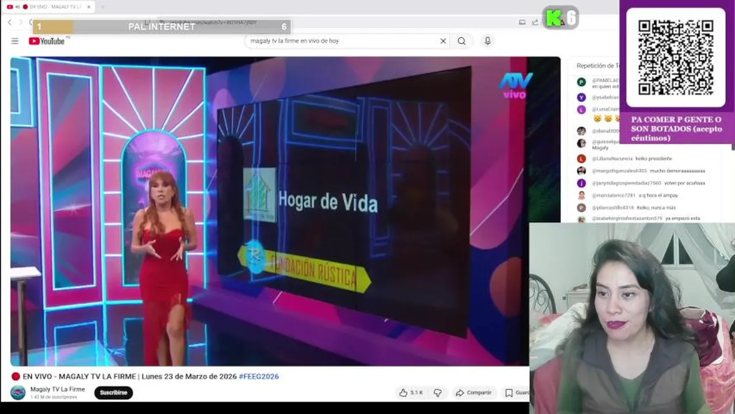Viewport: 735px width, 414px height.
Task: Click the 1.43 M de suscriptores count
Action: point(53,397)
